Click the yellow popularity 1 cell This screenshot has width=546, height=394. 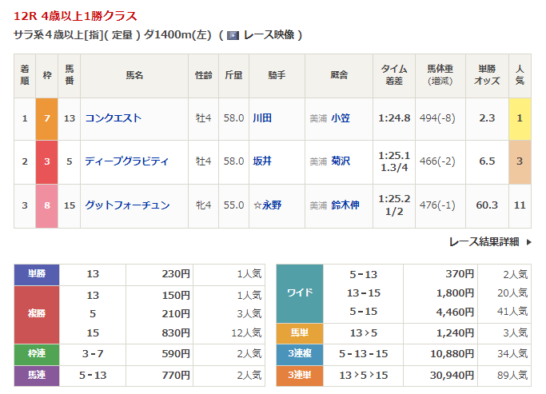pos(520,118)
